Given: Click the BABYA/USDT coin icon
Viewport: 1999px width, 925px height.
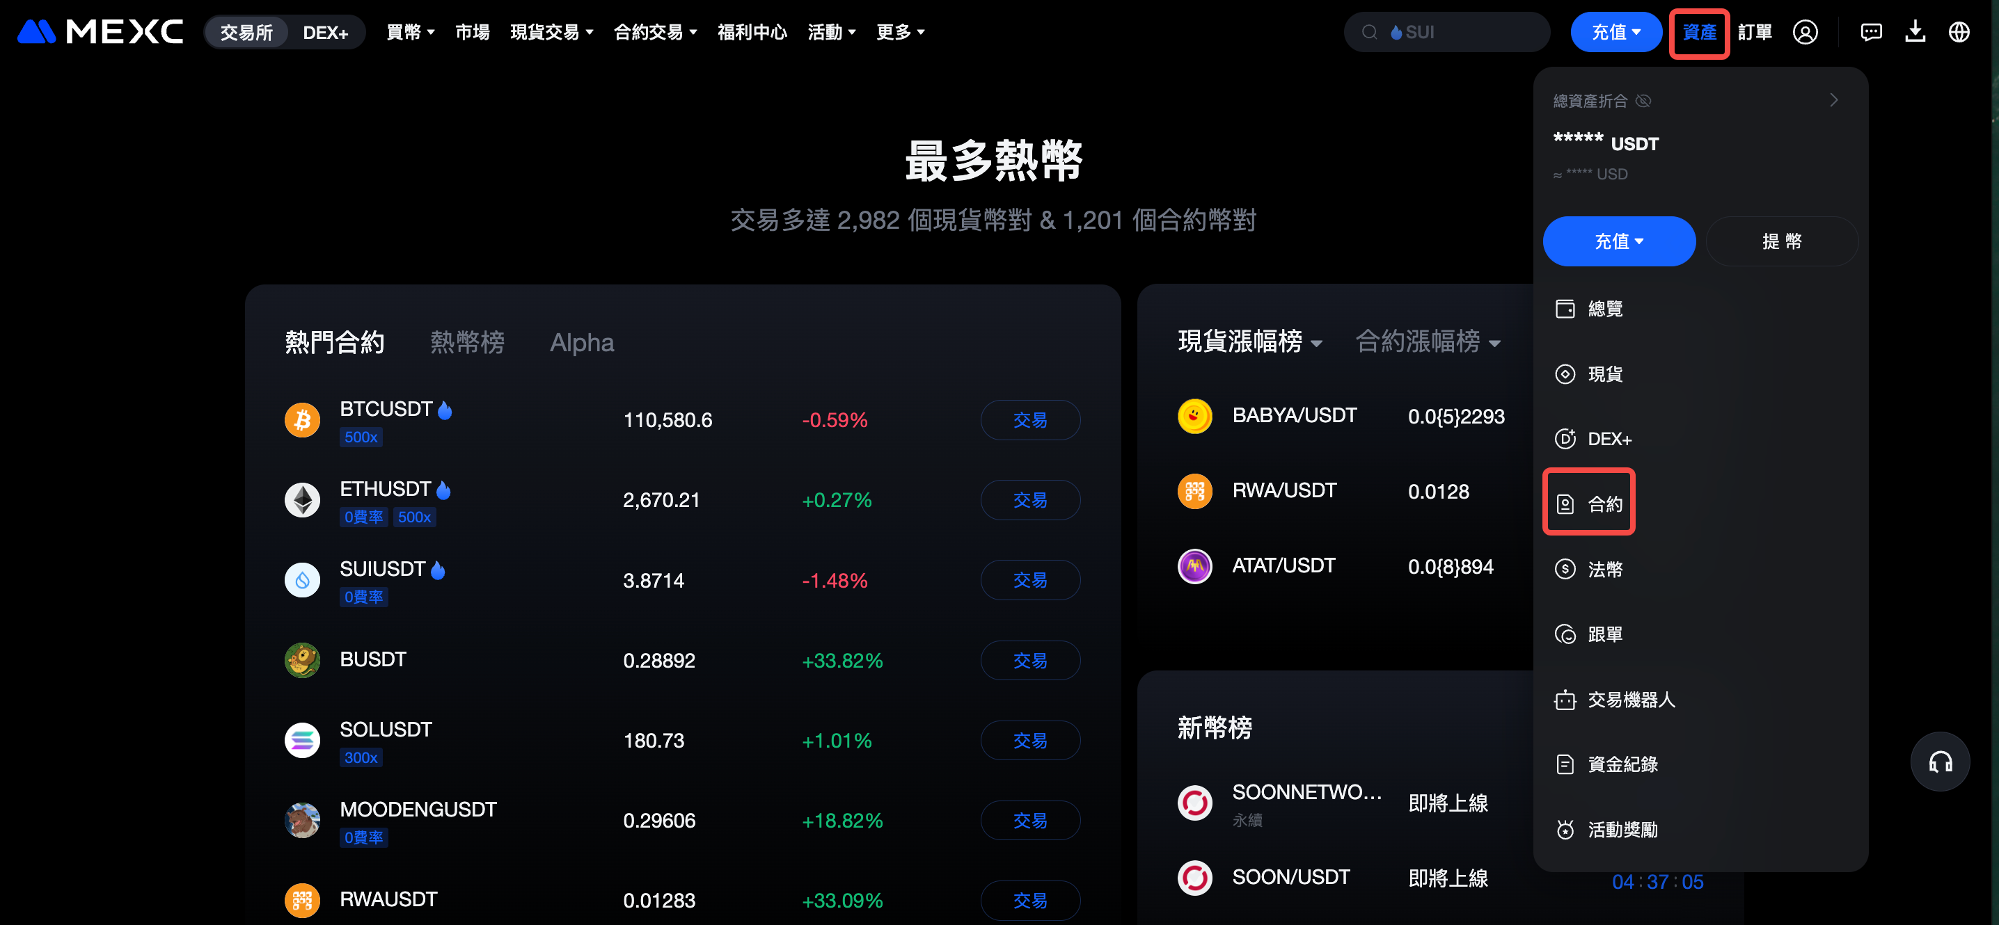Looking at the screenshot, I should coord(1195,417).
